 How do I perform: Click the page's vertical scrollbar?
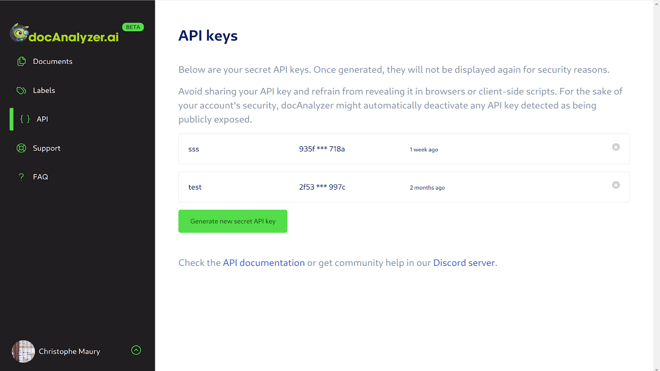click(x=656, y=185)
